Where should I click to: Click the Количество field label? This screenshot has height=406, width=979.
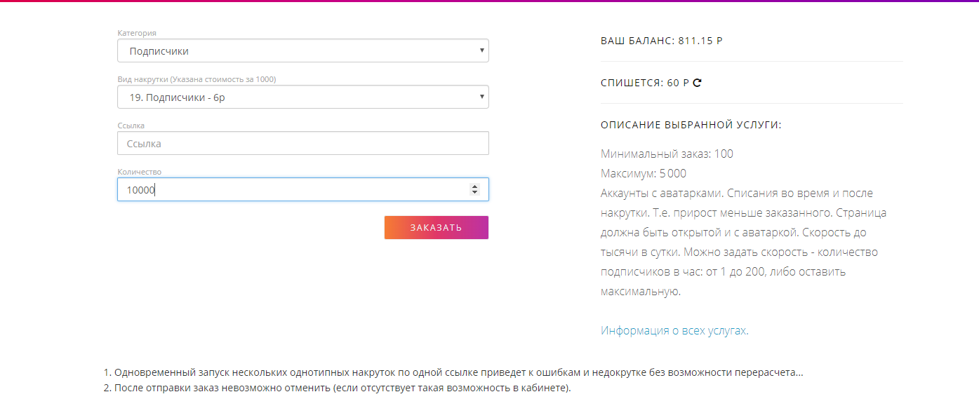tap(139, 172)
